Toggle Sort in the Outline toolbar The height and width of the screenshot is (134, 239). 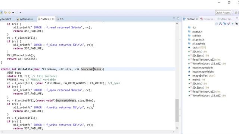tap(221, 24)
